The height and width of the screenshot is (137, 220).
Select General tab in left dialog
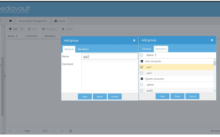pos(69,49)
